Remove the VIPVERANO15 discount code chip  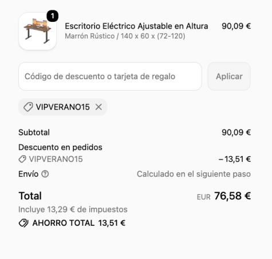pyautogui.click(x=98, y=107)
